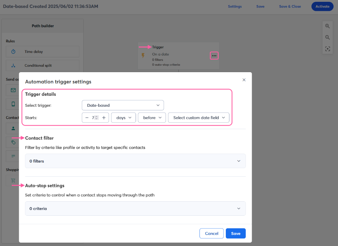This screenshot has height=246, width=338.
Task: Click the send email envelope icon
Action: (13, 90)
